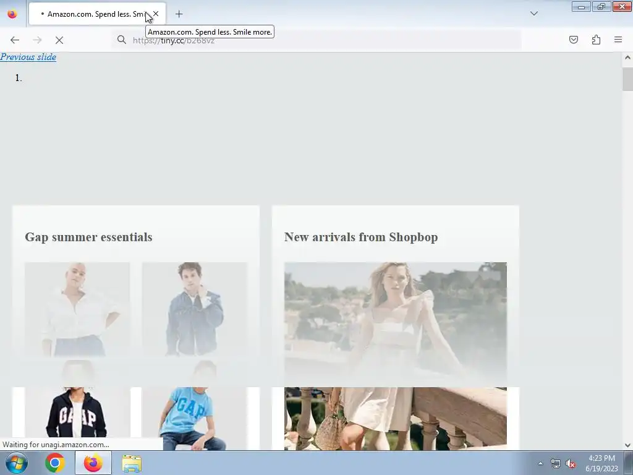Select the Amazon.com Spend less tab

[97, 14]
